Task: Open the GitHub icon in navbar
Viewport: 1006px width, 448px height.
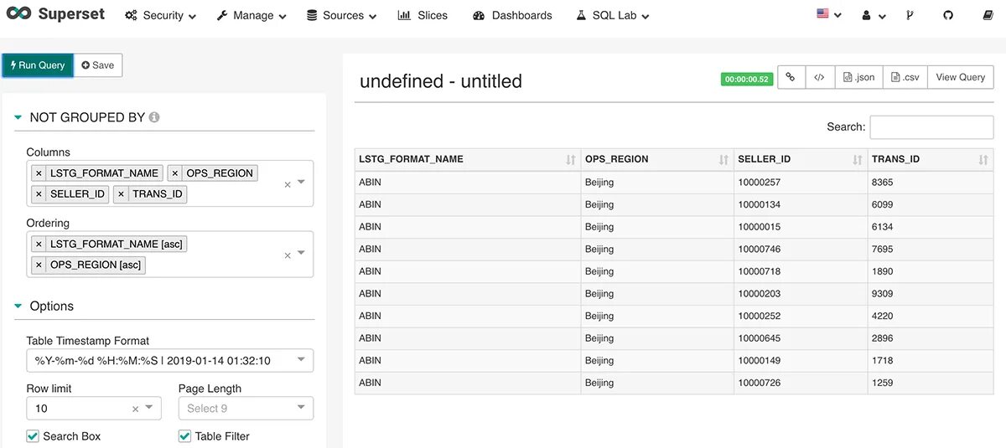Action: coord(948,15)
